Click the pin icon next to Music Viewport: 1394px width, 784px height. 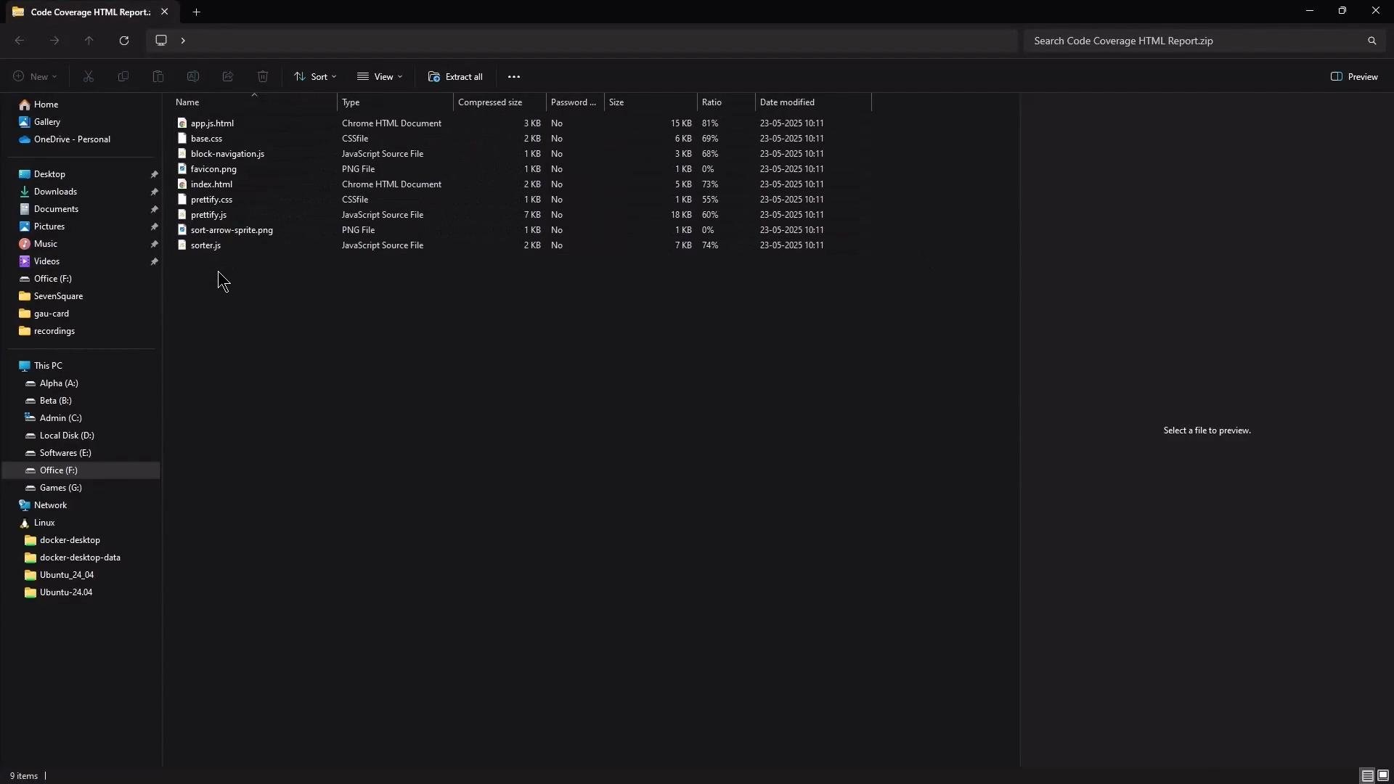pos(154,244)
